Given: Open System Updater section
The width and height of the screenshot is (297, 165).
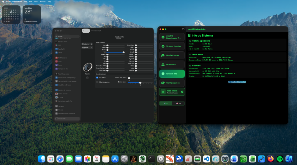Looking at the screenshot, I should (x=172, y=46).
